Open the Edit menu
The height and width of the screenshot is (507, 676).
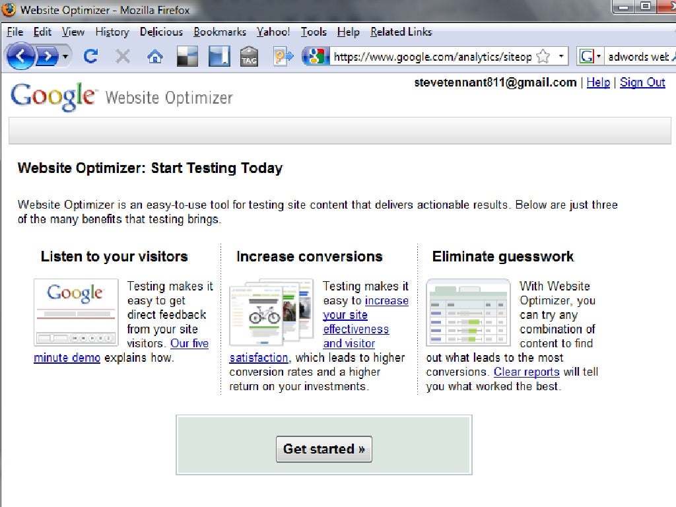[x=42, y=32]
